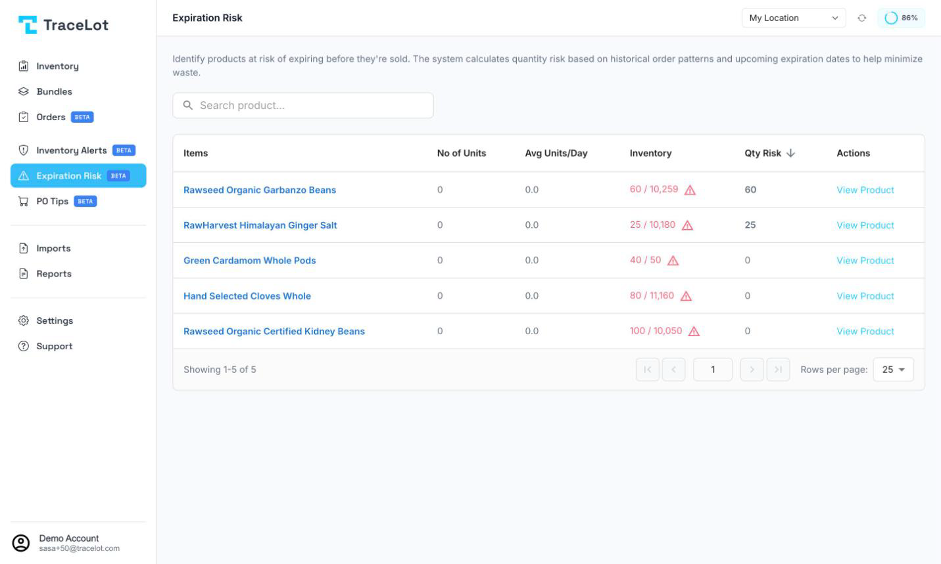Click the Qty Risk column header

763,153
